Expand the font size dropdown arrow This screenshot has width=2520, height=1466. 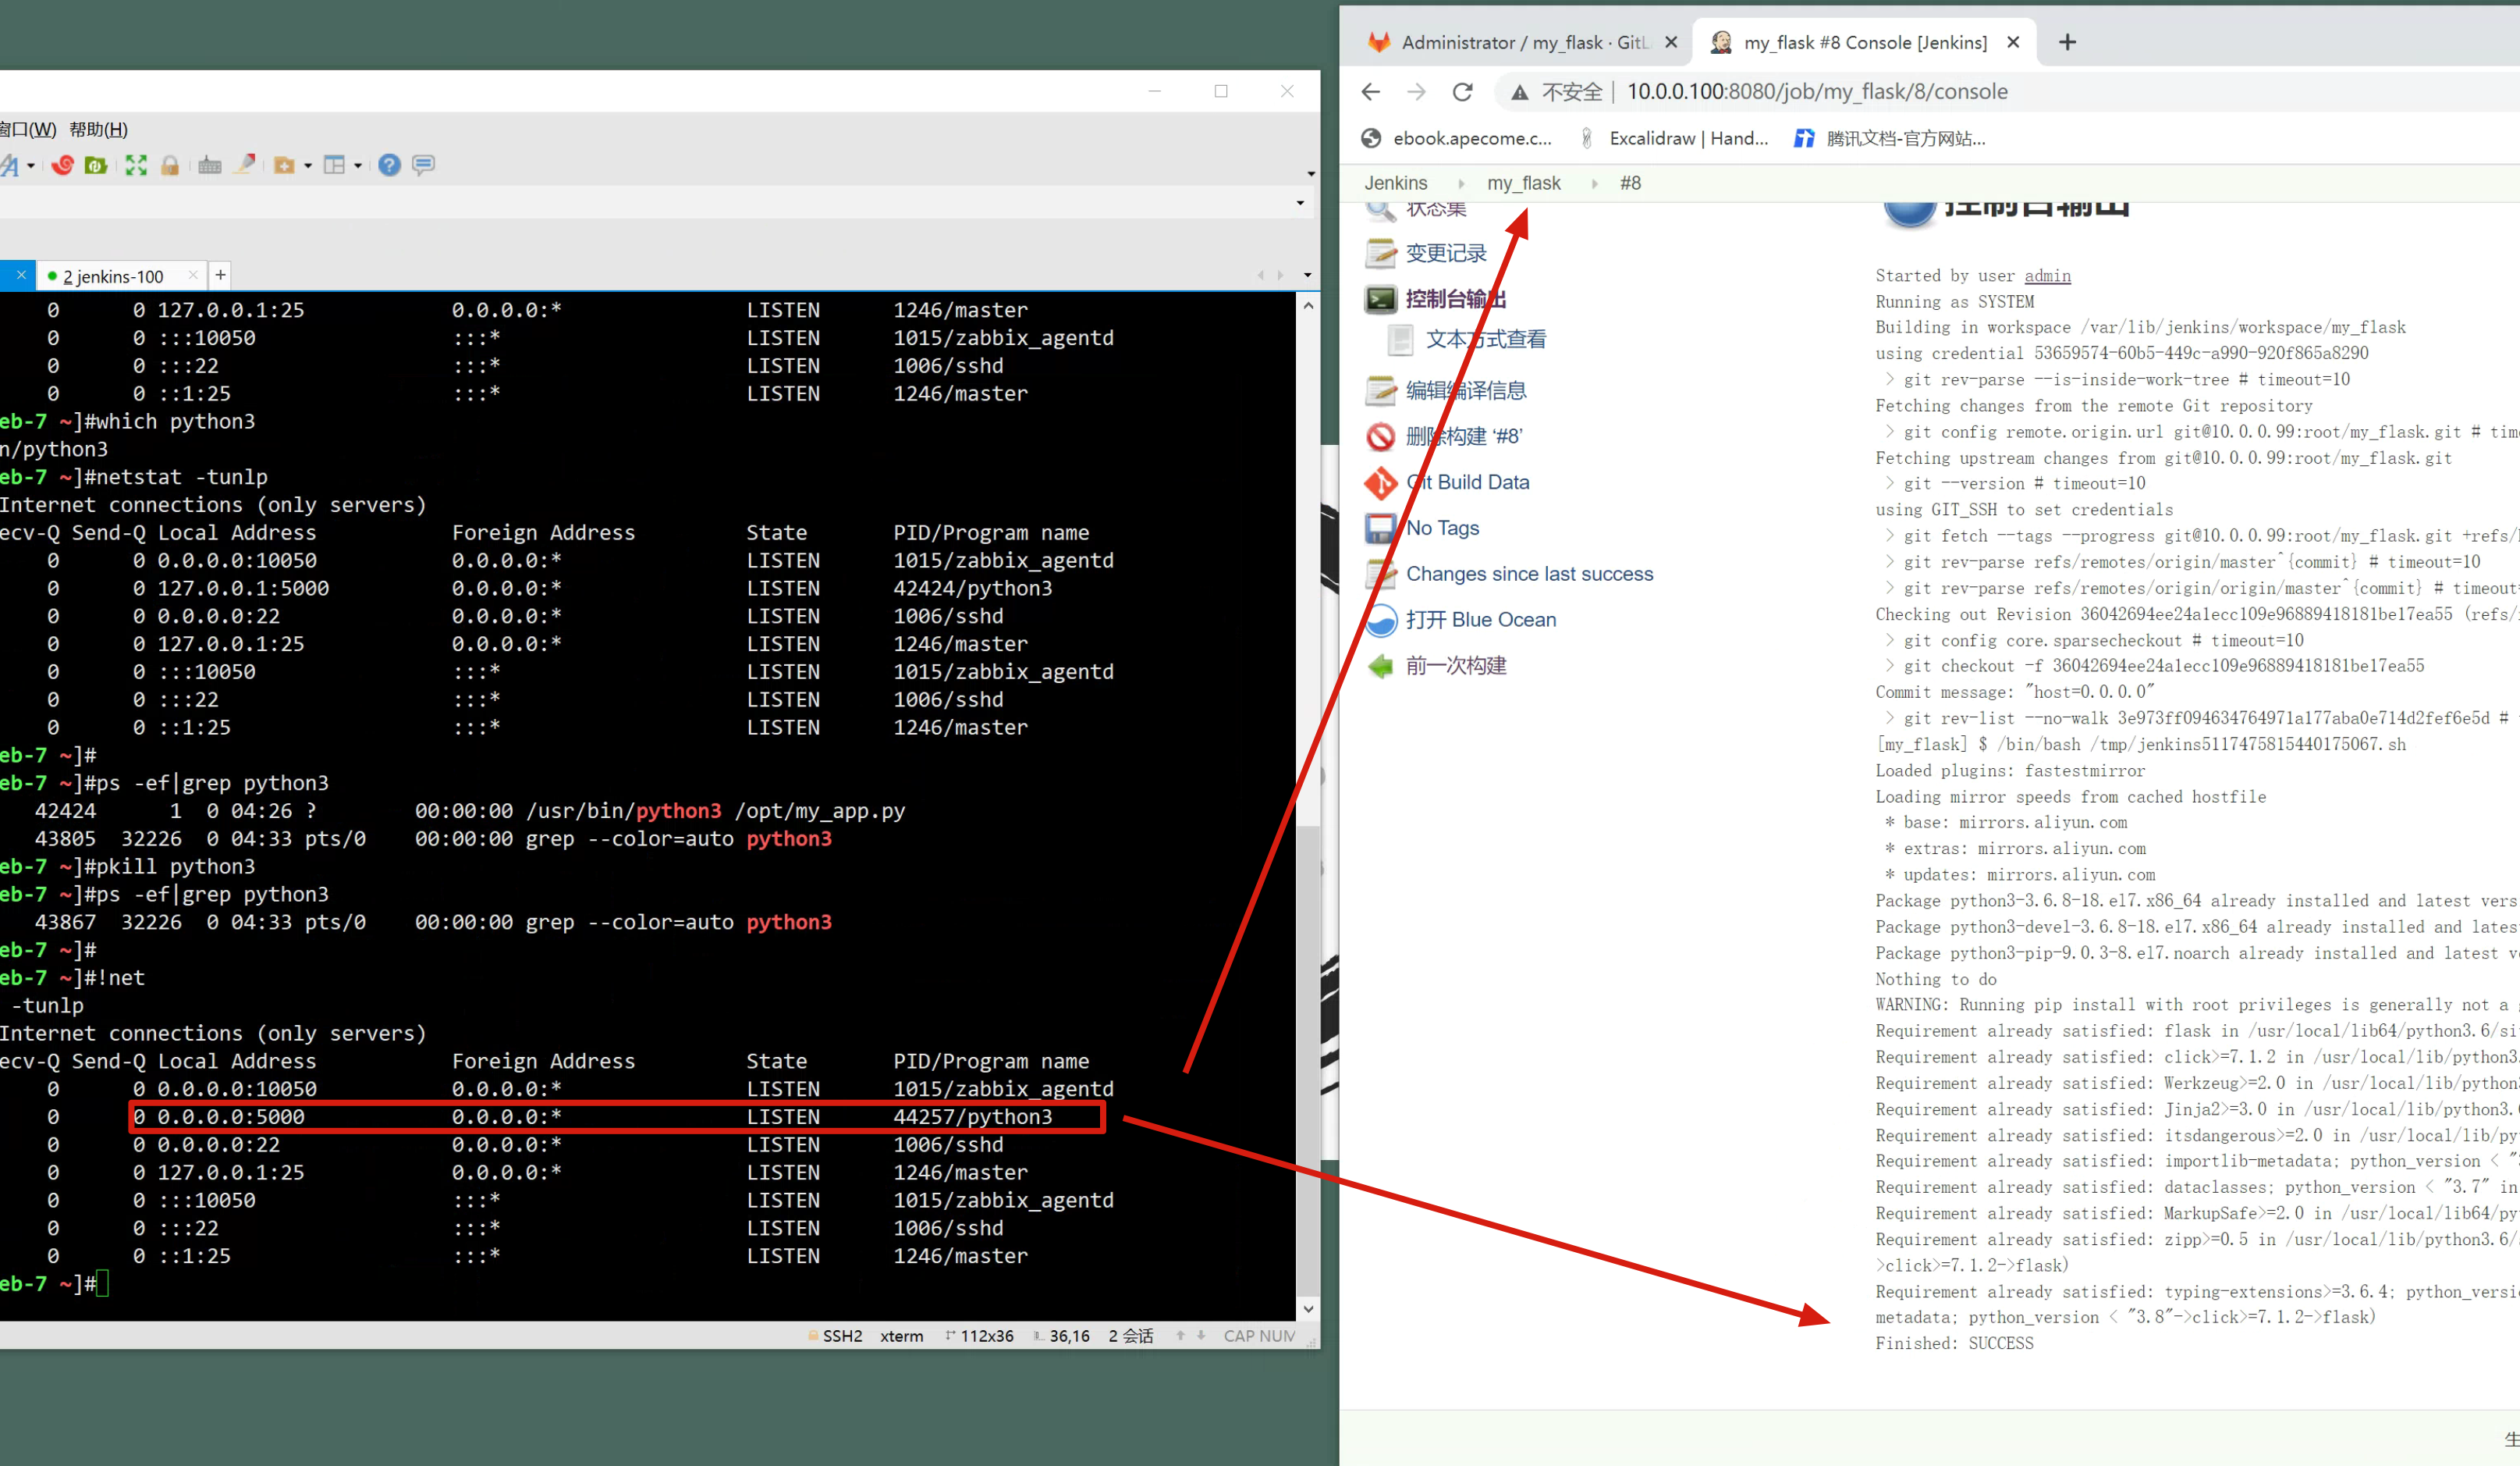click(x=31, y=166)
